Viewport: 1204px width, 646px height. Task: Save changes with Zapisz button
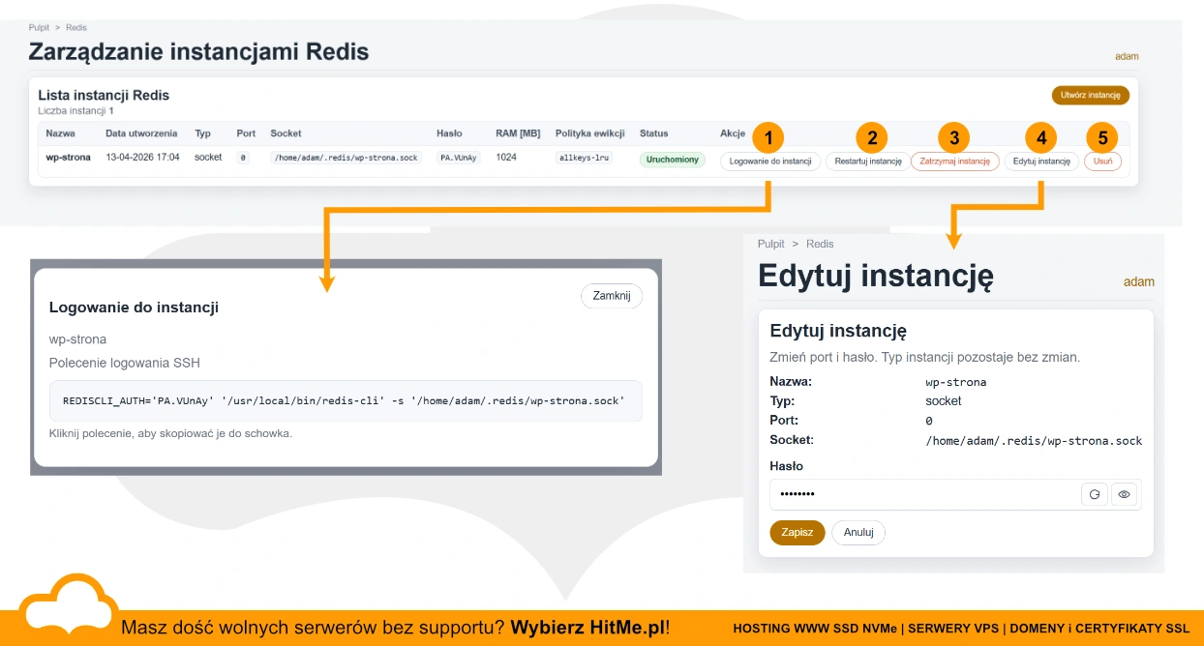tap(798, 533)
